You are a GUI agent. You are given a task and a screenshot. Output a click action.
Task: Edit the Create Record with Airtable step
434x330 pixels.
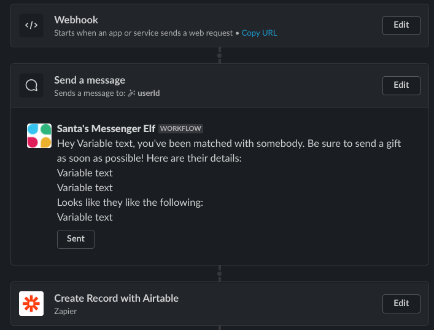[x=401, y=304]
